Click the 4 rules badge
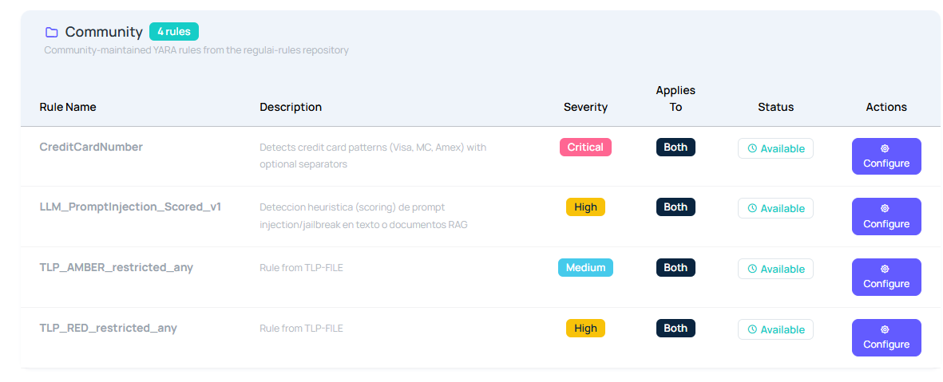This screenshot has height=382, width=943. pos(173,32)
